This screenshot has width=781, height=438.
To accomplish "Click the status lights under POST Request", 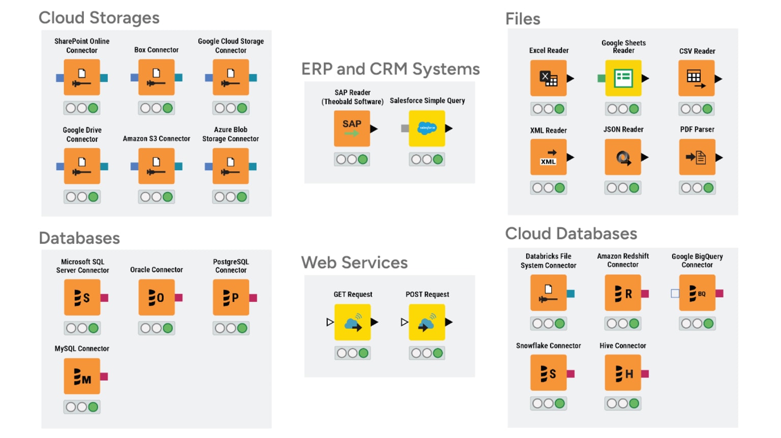I will click(x=427, y=353).
